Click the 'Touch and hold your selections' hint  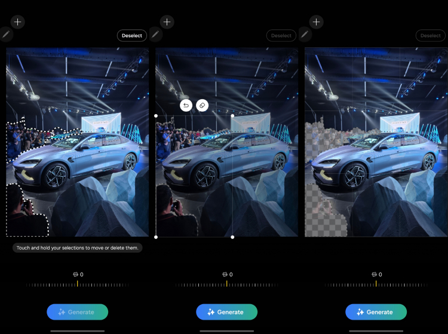(x=78, y=248)
